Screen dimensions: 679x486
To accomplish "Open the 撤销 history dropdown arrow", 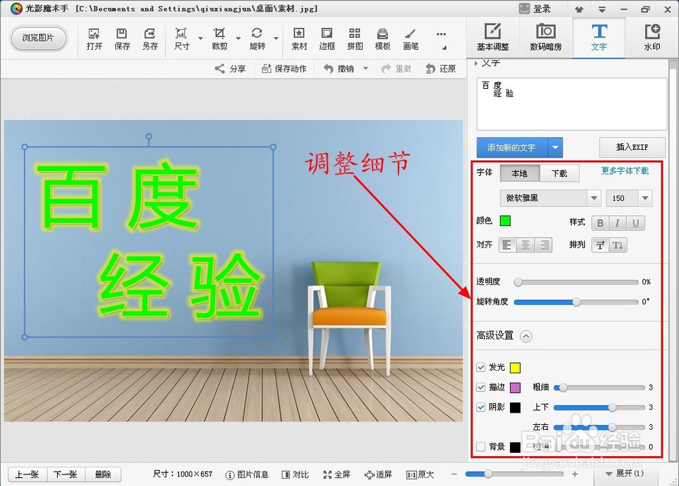I will point(365,69).
